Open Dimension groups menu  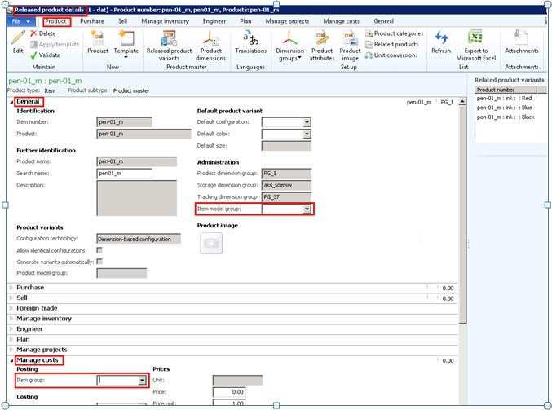pos(289,46)
